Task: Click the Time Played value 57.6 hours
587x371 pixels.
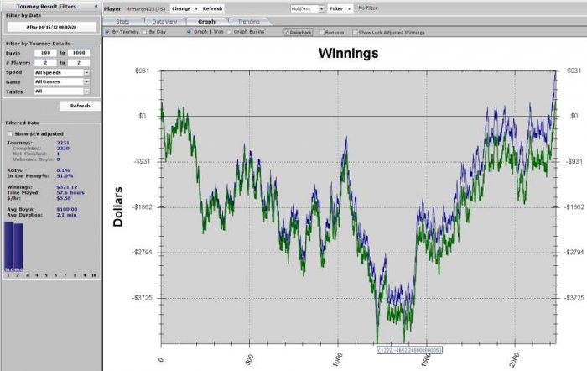Action: click(70, 192)
